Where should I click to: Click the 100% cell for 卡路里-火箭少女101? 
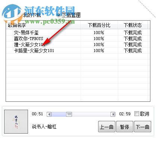click(99, 51)
